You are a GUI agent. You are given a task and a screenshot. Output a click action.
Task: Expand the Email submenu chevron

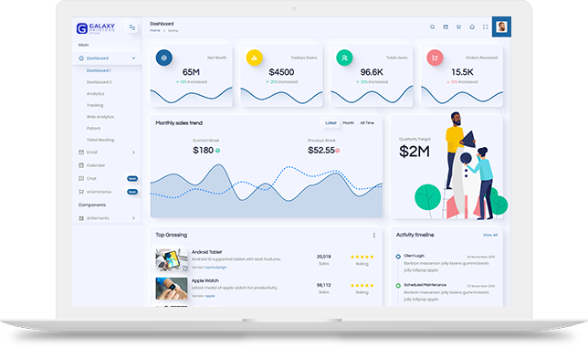(x=133, y=152)
